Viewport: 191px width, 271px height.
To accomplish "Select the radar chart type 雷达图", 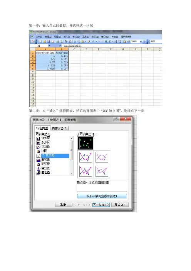I will [x=53, y=168].
